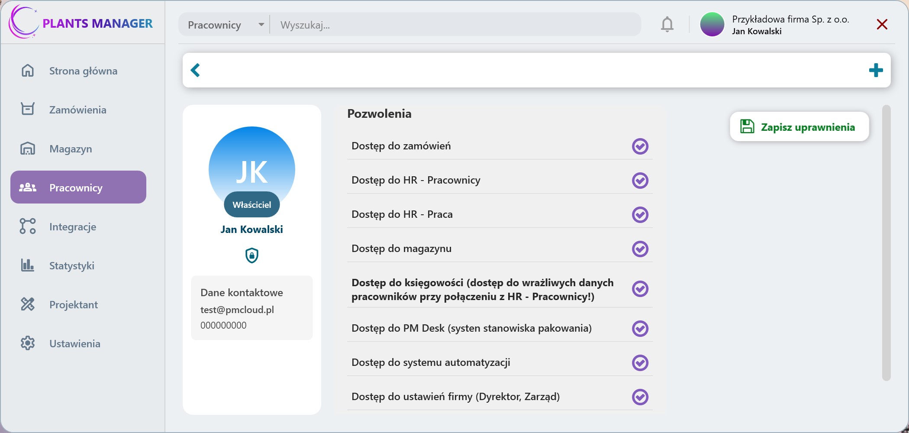
Task: Open the company account menu for Jan Kowalski
Action: 775,25
